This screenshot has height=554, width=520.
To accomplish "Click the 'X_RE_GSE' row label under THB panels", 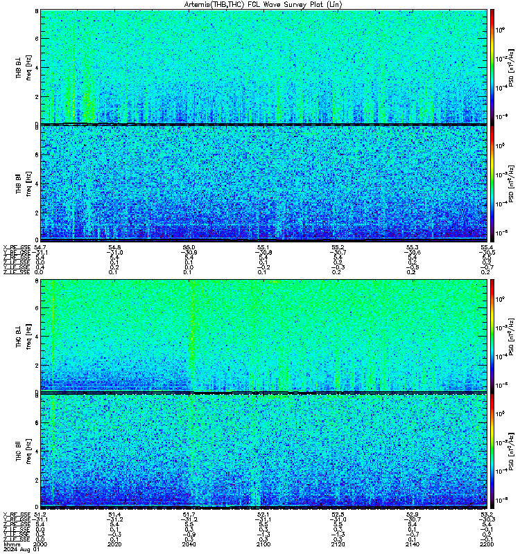I will pos(17,247).
